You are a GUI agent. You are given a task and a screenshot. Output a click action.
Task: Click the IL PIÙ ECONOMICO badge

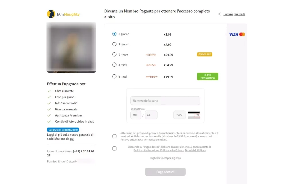pyautogui.click(x=208, y=76)
